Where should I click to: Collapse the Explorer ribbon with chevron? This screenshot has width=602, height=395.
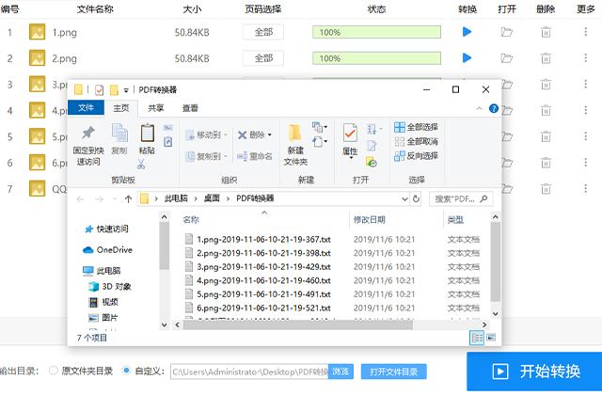479,109
